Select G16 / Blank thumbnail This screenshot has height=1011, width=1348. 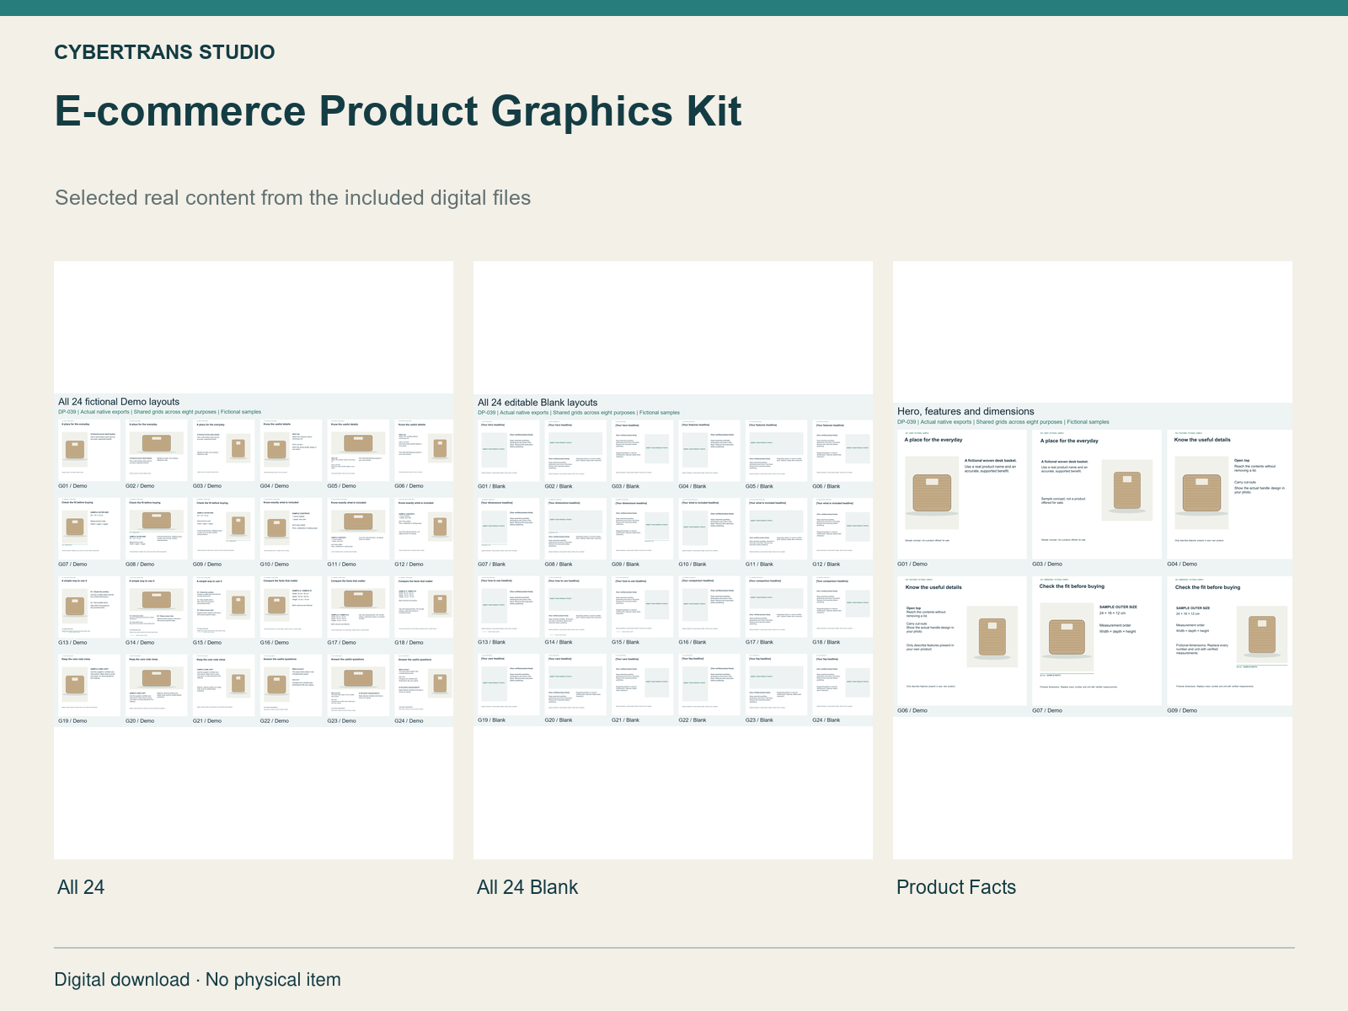pos(710,607)
